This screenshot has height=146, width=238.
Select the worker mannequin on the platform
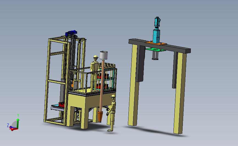pyautogui.click(x=94, y=73)
